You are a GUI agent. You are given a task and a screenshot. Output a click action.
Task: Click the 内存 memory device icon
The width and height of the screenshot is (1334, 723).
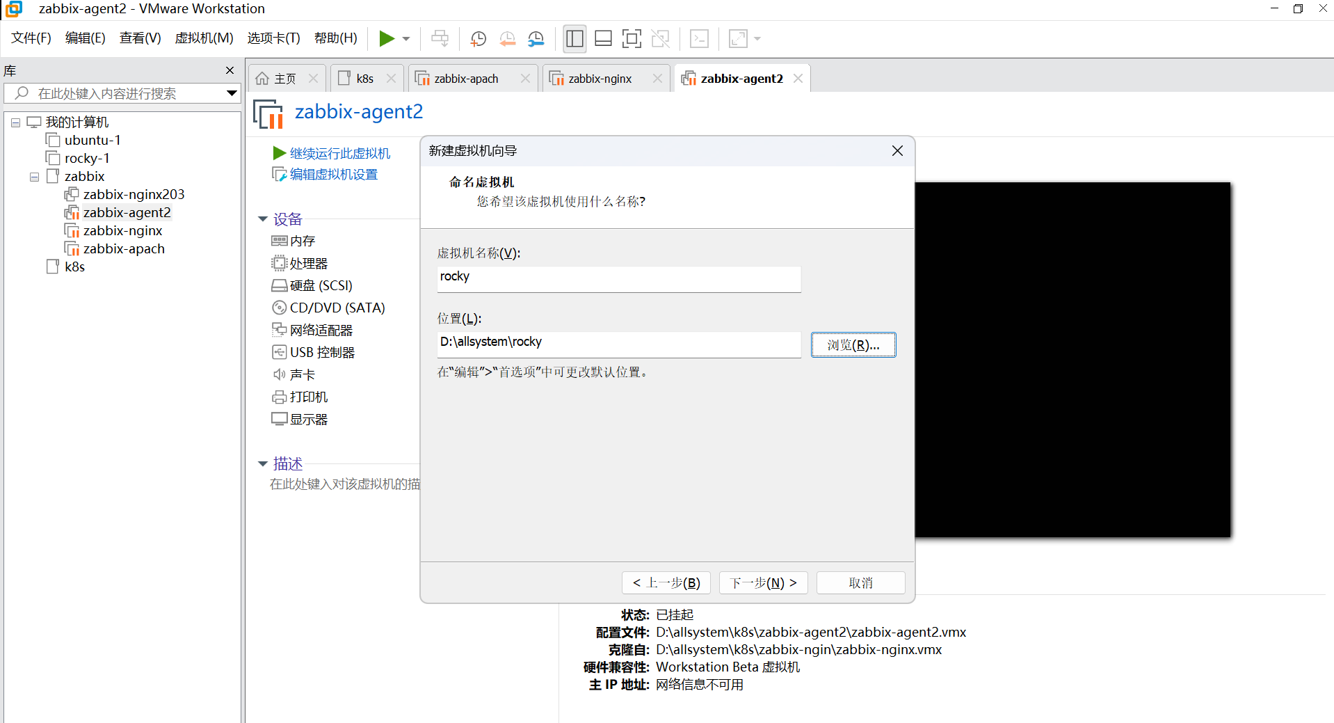point(280,241)
